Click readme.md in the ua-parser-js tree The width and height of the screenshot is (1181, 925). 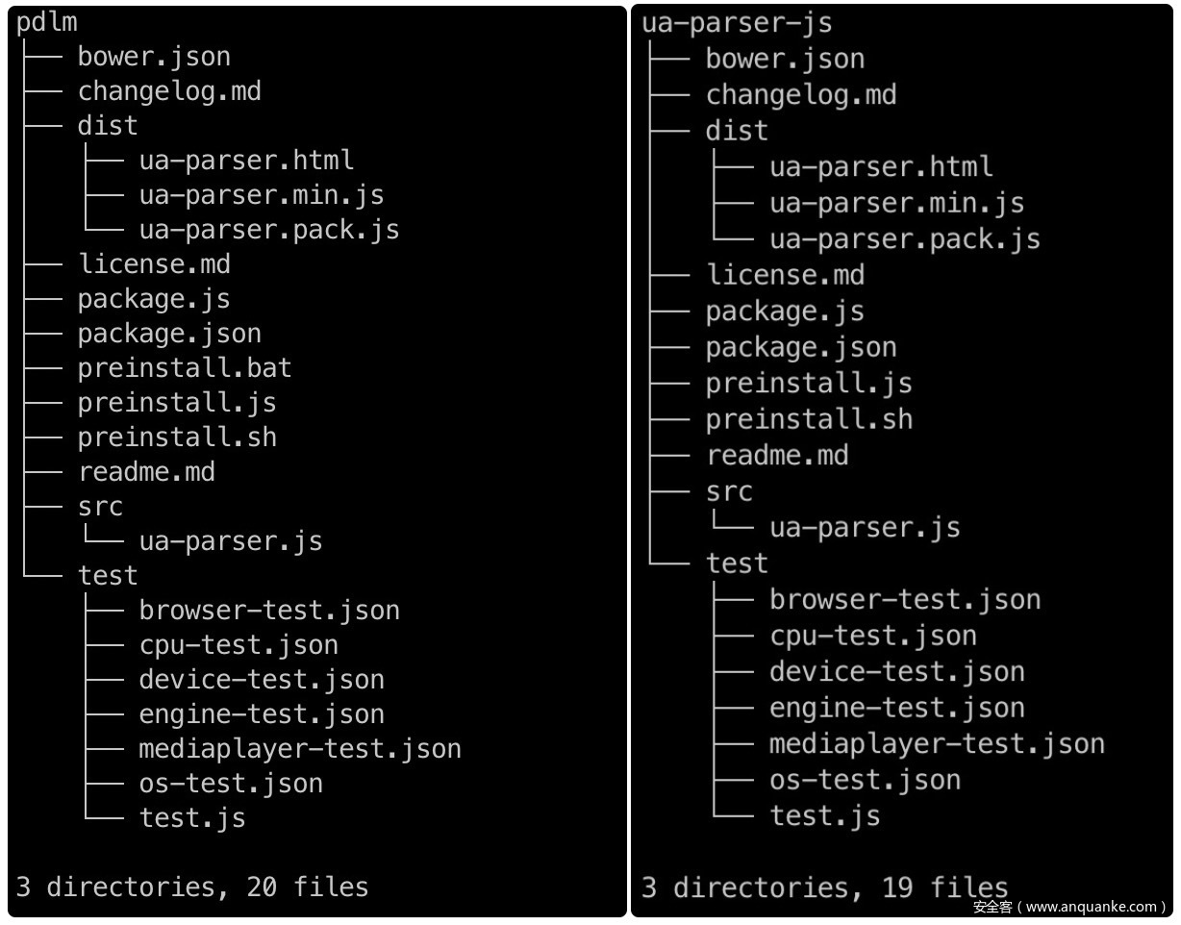tap(777, 455)
